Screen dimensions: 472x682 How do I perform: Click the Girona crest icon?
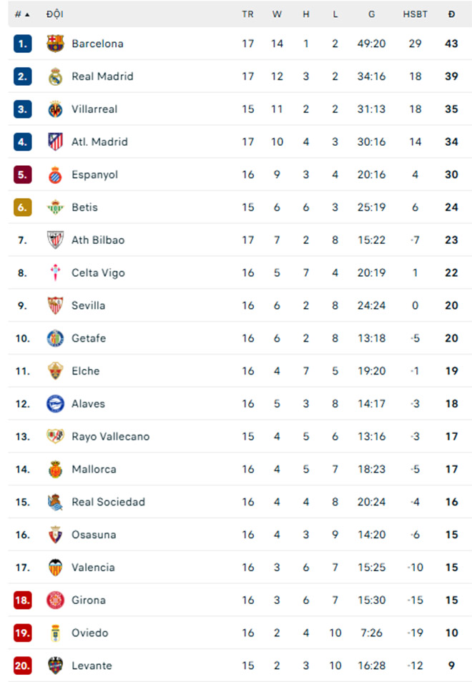coord(55,600)
